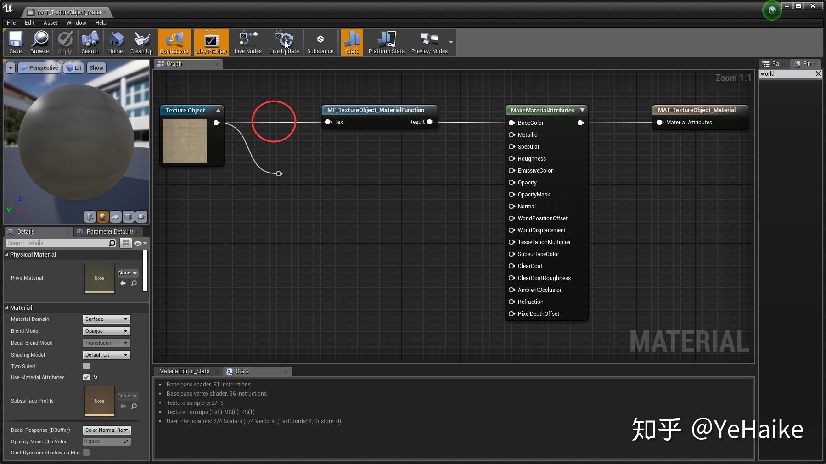The height and width of the screenshot is (464, 826).
Task: Click the Show button in the viewport
Action: (96, 67)
